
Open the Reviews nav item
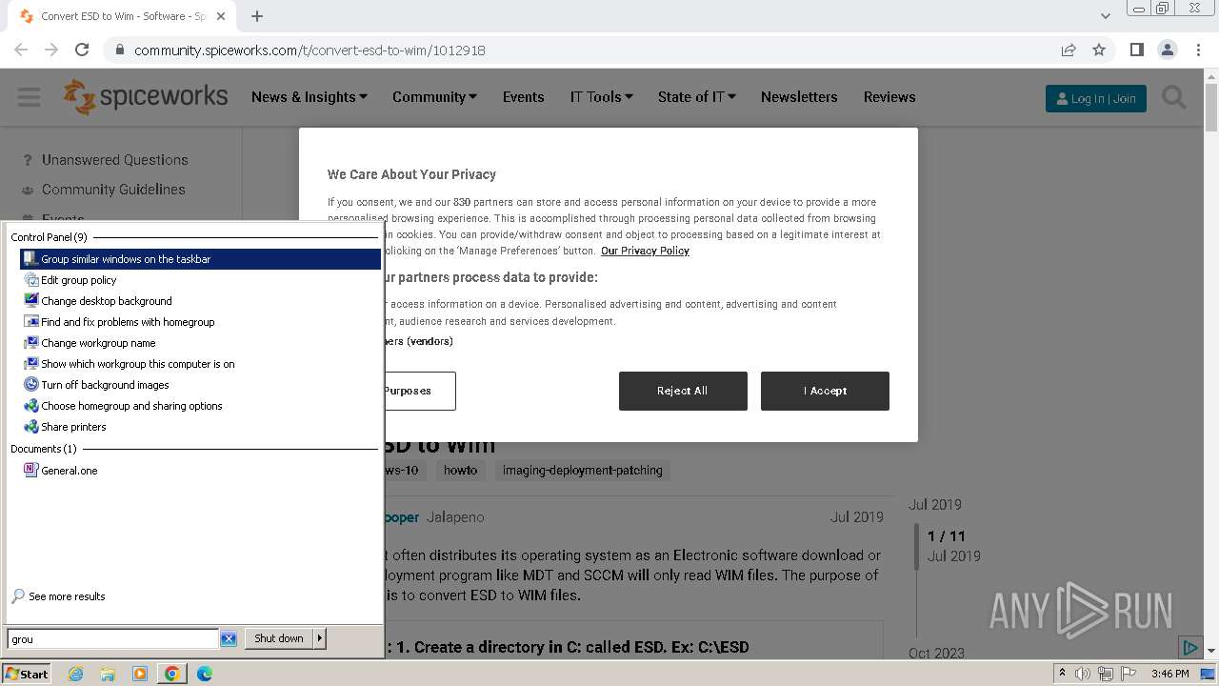pos(889,97)
